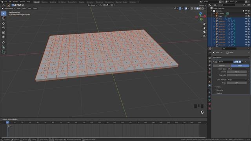Open the View Layer properties tab
This screenshot has height=141, width=251.
pyautogui.click(x=209, y=65)
